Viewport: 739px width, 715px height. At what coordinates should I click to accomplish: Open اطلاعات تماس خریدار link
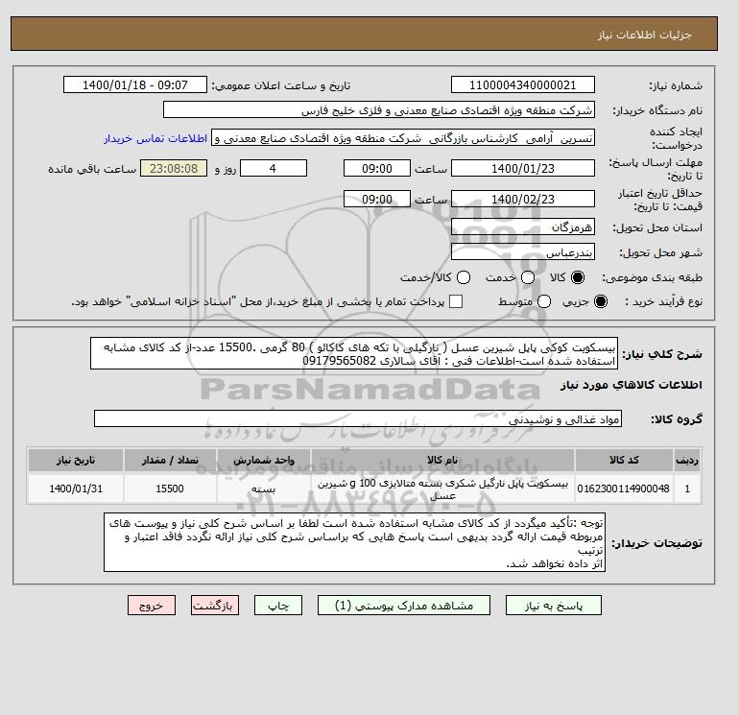point(155,138)
